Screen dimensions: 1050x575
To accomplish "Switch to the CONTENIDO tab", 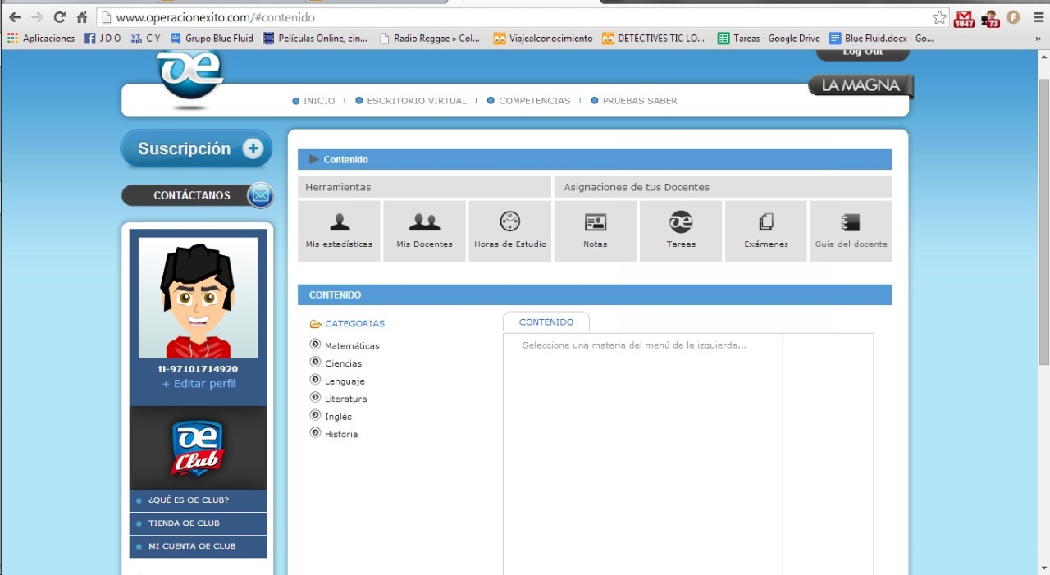I will (x=546, y=322).
